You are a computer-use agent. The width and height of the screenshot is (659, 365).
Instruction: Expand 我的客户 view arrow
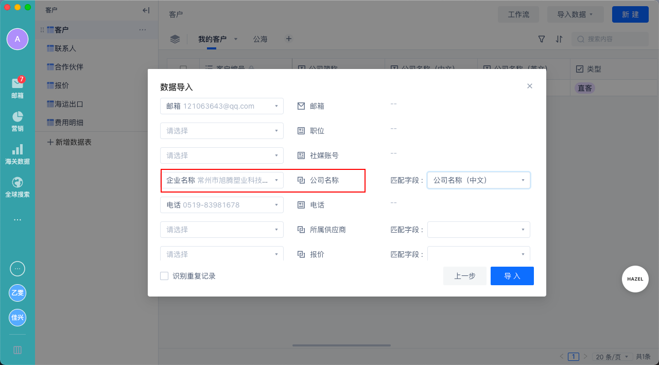236,39
